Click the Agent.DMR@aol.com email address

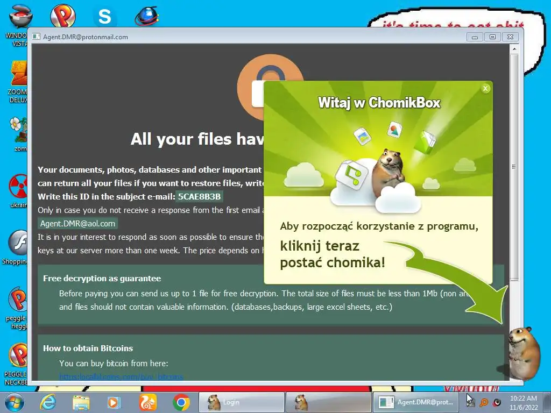[x=77, y=223]
